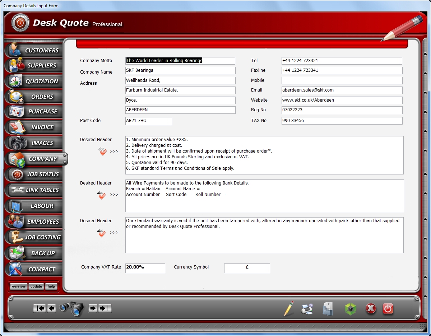Click the Company VAT Rate field
431x336 pixels.
(145, 268)
